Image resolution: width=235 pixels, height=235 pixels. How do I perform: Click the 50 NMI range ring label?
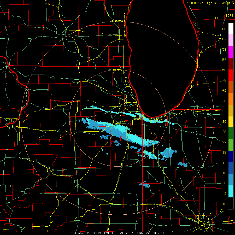pos(118,70)
